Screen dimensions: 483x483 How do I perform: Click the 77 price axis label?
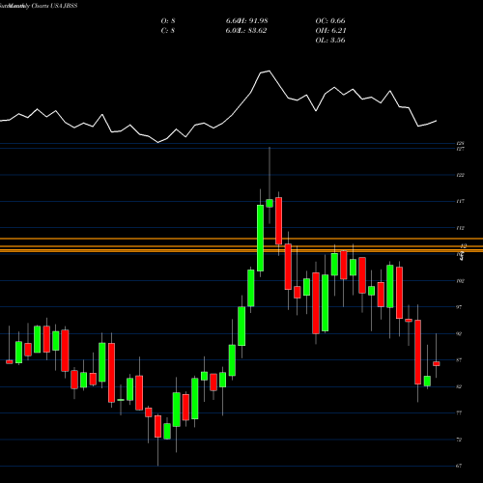click(x=460, y=412)
